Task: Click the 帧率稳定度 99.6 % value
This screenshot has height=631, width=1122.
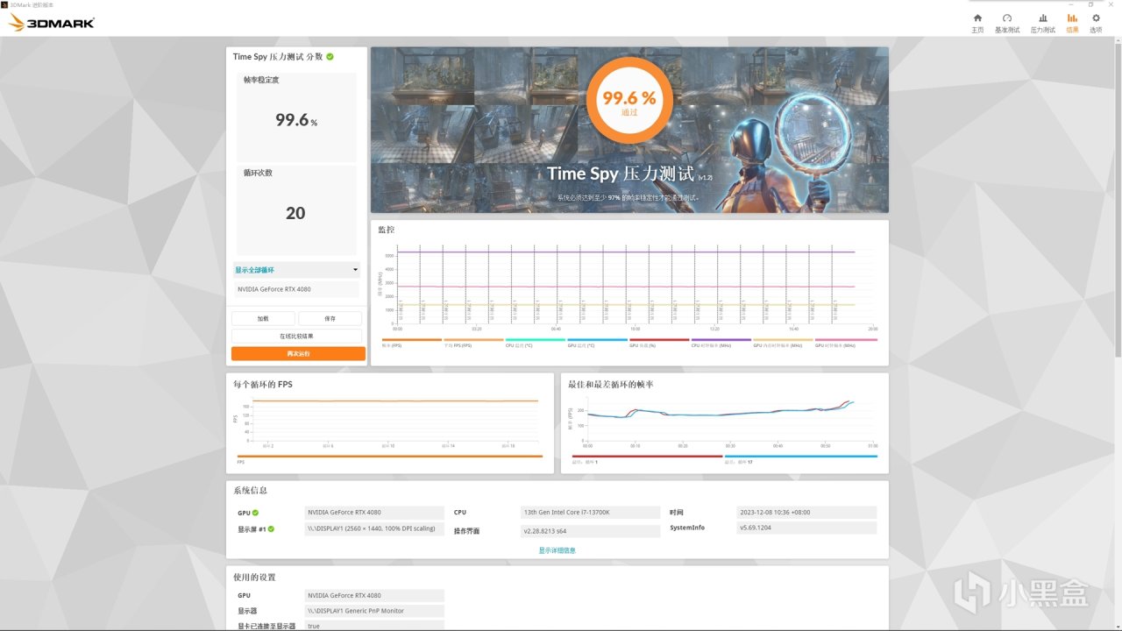Action: pos(296,120)
